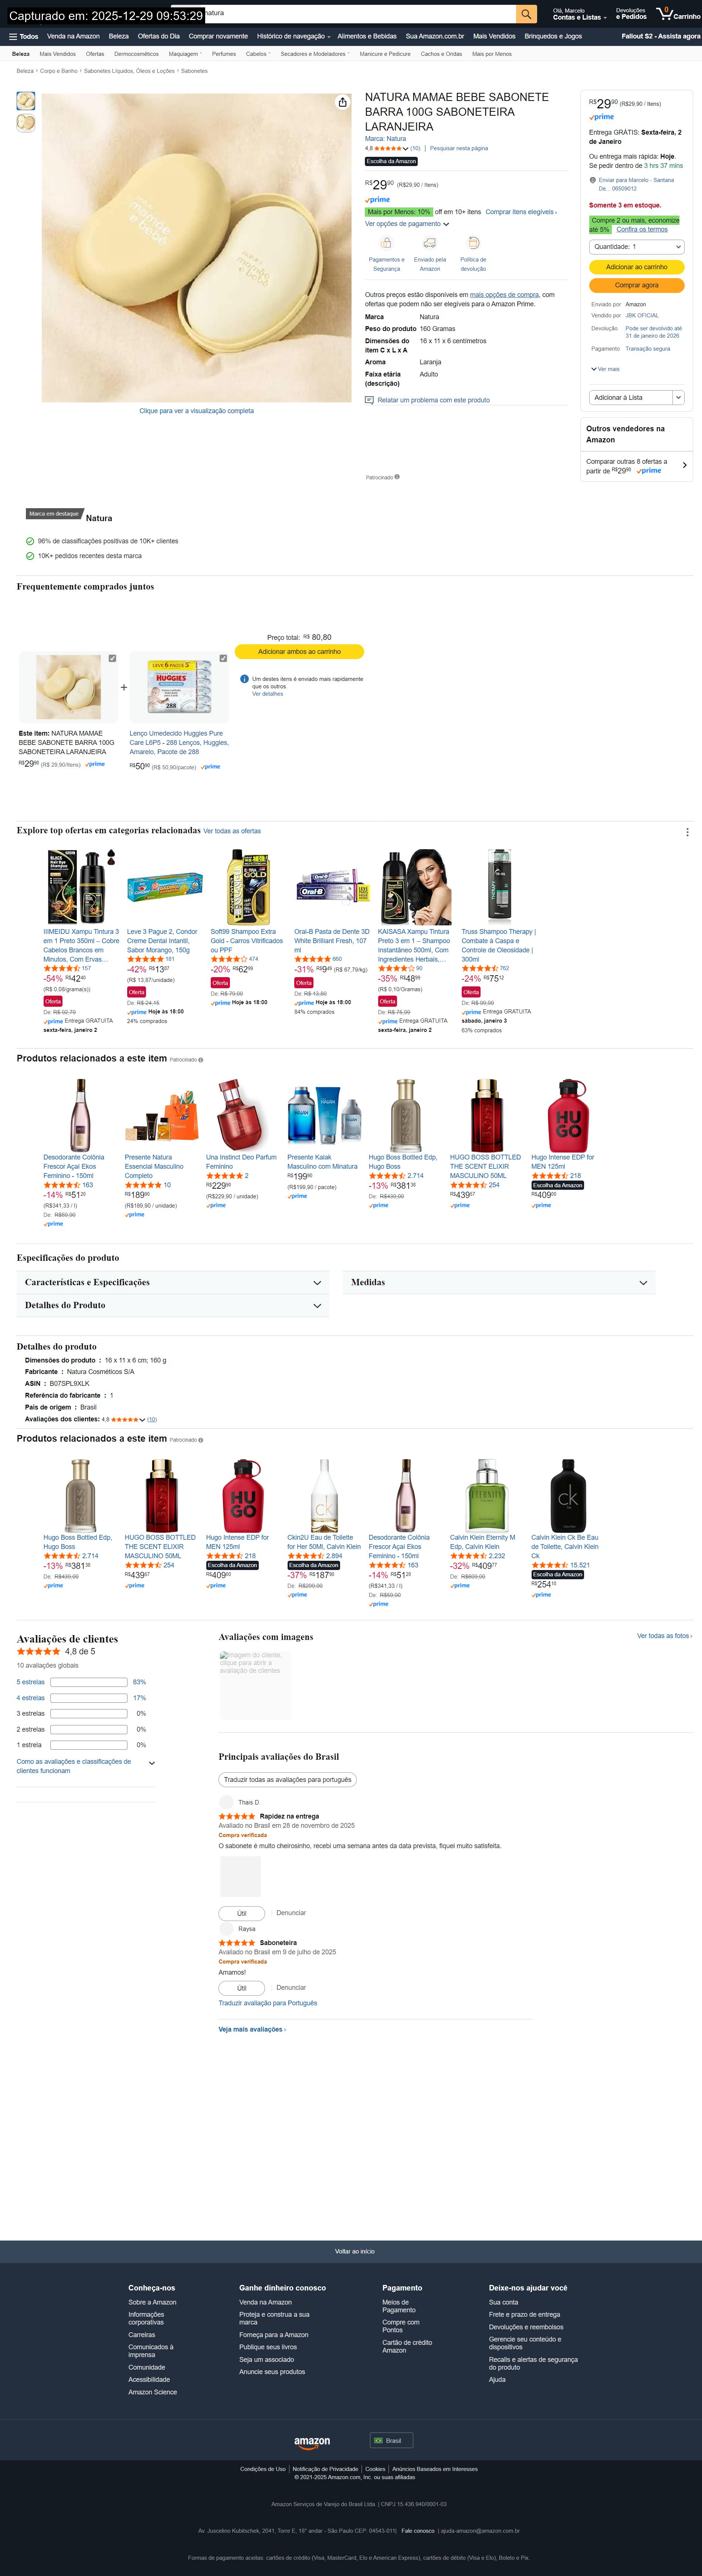Open Ofertas do Dia in navigation bar
The image size is (702, 2576).
[159, 36]
